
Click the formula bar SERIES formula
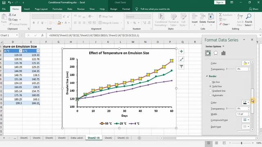[x=94, y=36]
